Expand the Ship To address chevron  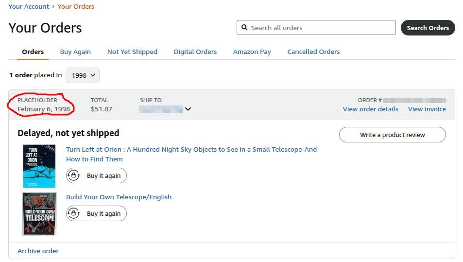tap(188, 109)
